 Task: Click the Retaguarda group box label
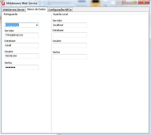pos(11,14)
